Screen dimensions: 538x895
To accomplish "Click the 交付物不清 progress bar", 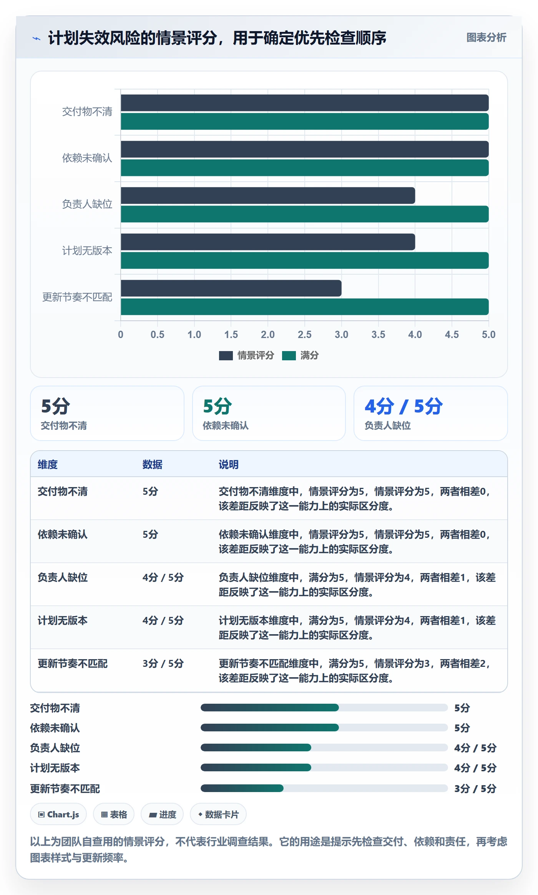I will (x=324, y=708).
